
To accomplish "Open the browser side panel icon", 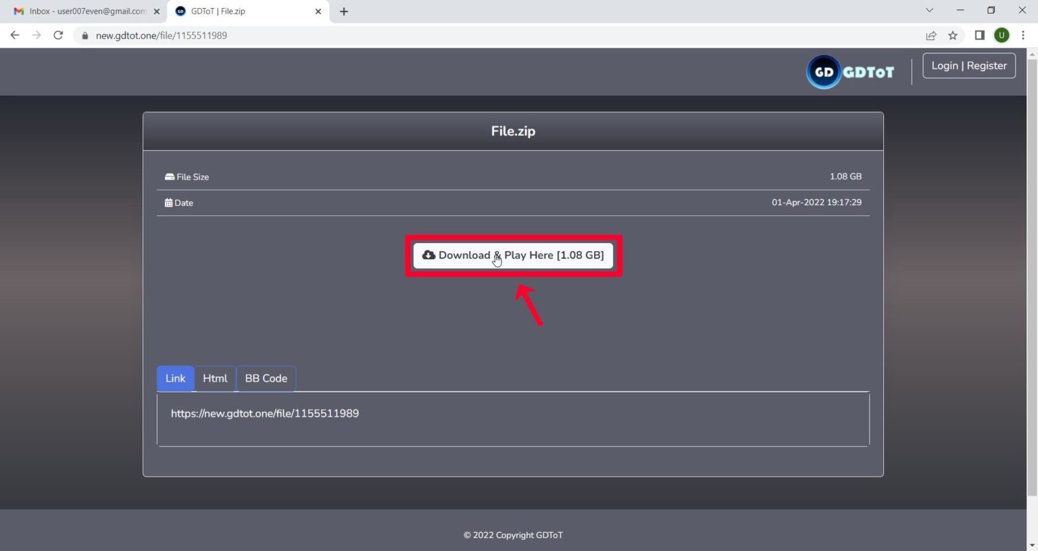I will (x=979, y=35).
